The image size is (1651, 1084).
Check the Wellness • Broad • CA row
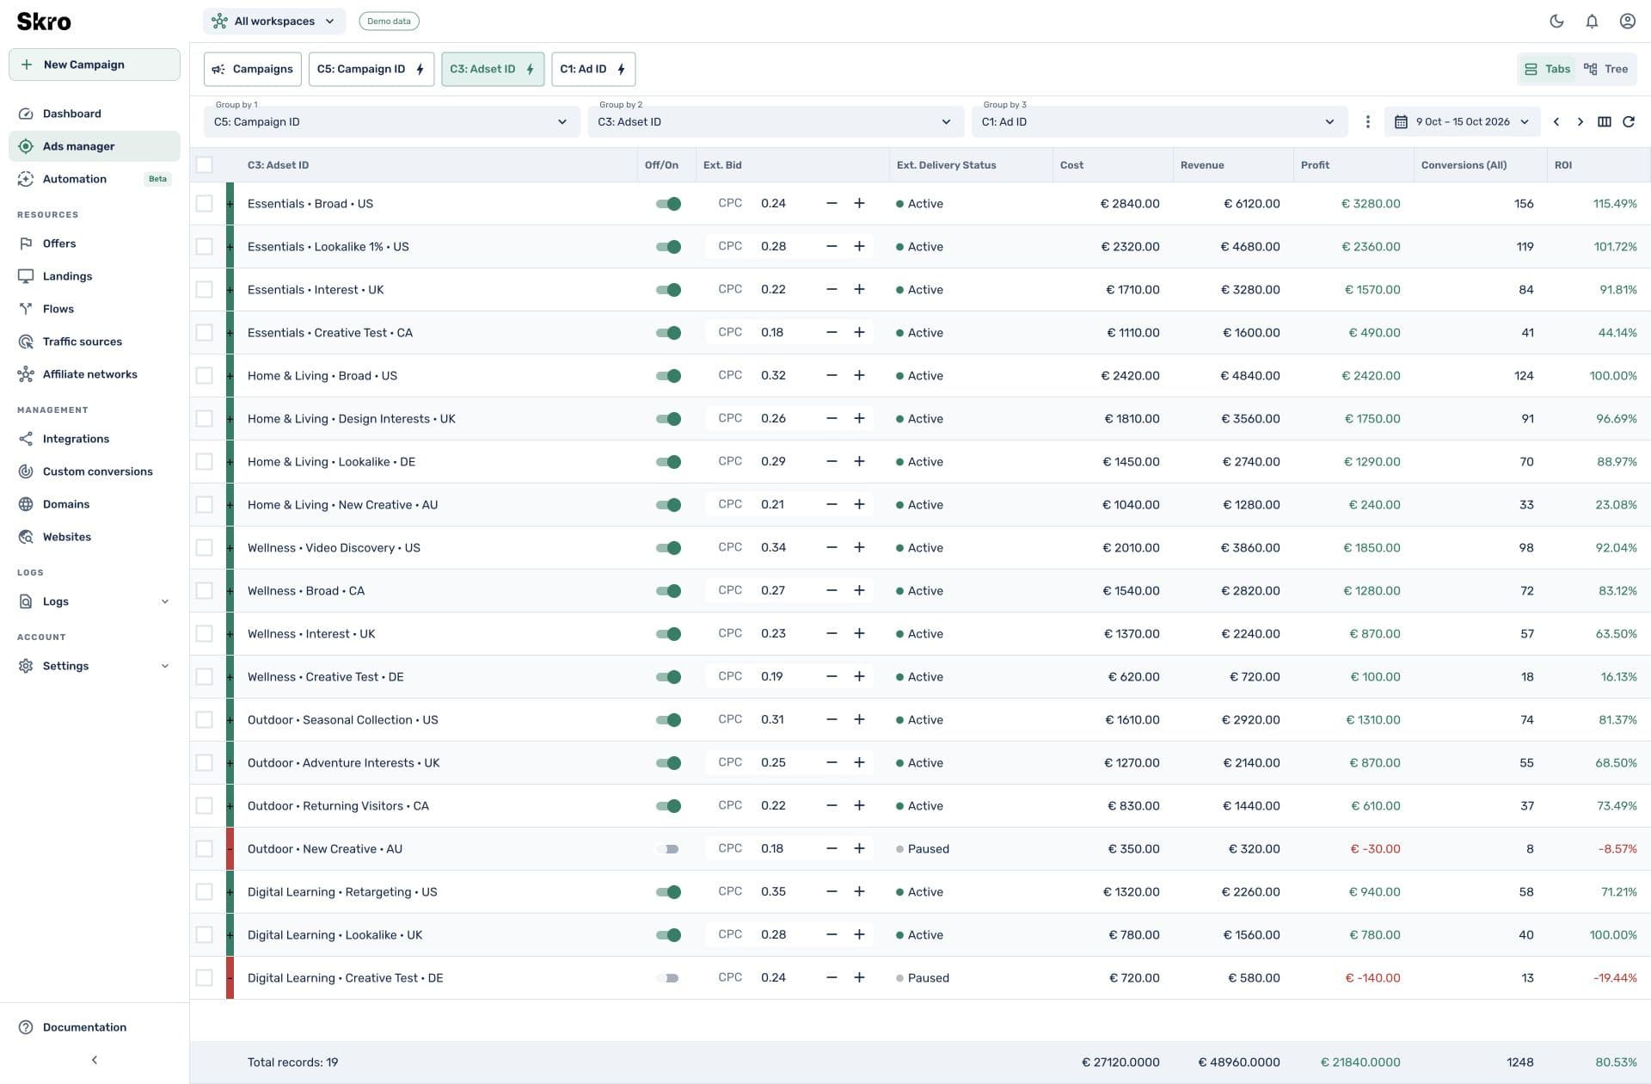204,591
